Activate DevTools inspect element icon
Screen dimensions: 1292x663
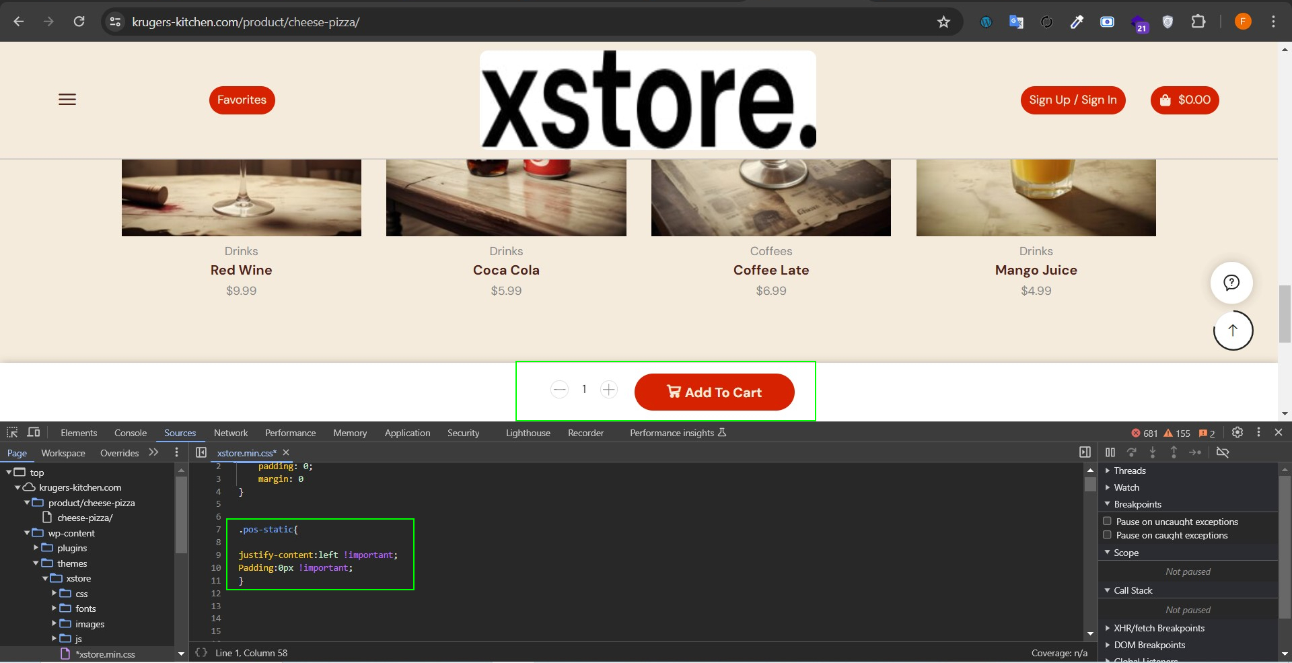(x=12, y=432)
